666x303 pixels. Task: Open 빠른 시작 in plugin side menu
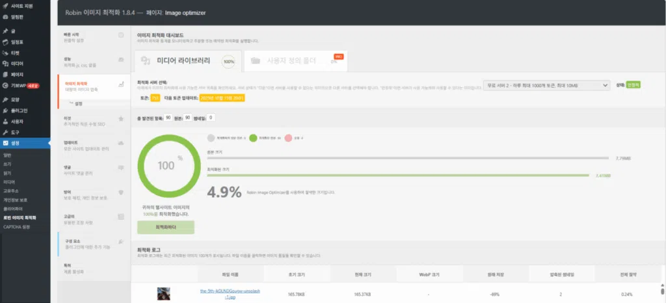(81, 35)
